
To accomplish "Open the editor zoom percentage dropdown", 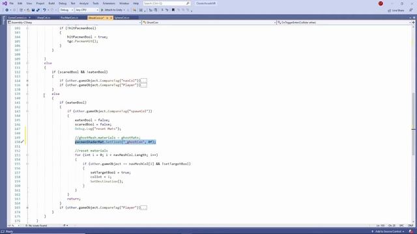I will pyautogui.click(x=14, y=226).
